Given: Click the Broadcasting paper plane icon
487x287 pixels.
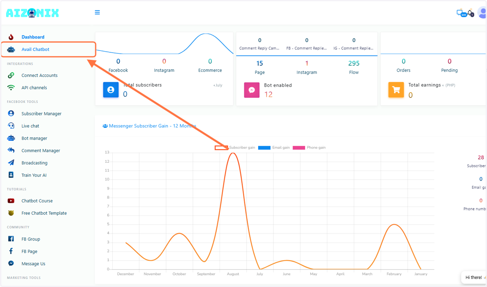Looking at the screenshot, I should [11, 163].
